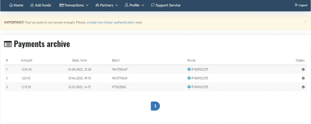Click Payeer icon in batch 1013770849 row
This screenshot has width=311, height=124.
189,78
